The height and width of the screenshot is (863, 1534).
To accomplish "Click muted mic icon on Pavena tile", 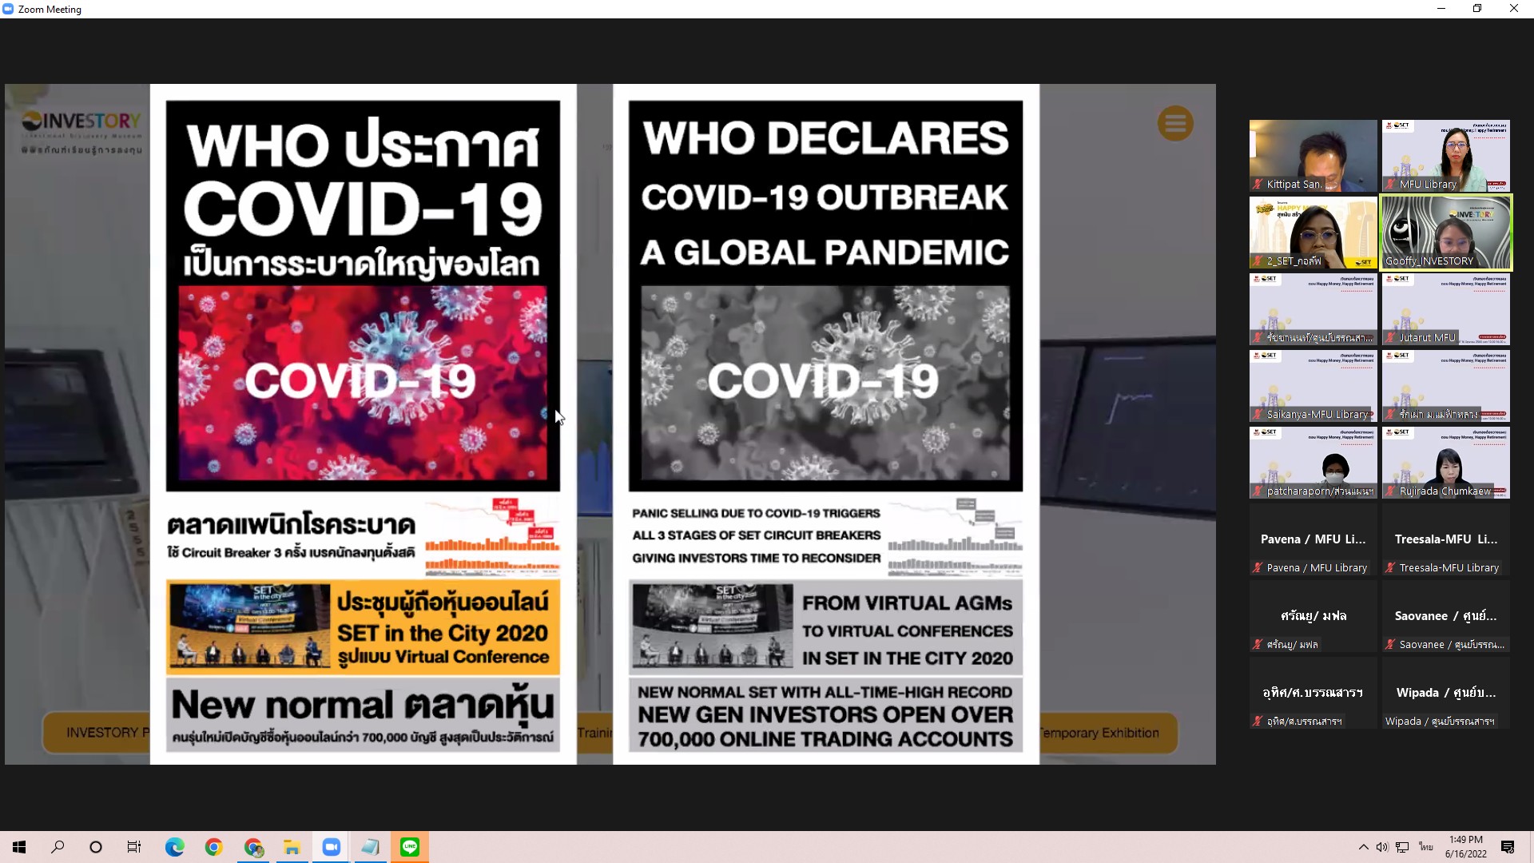I will (1258, 568).
